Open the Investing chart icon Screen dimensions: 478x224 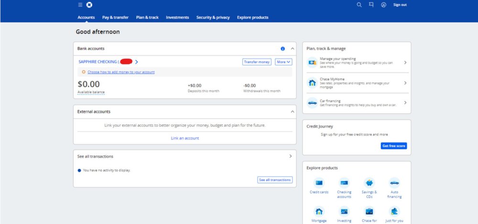click(344, 211)
